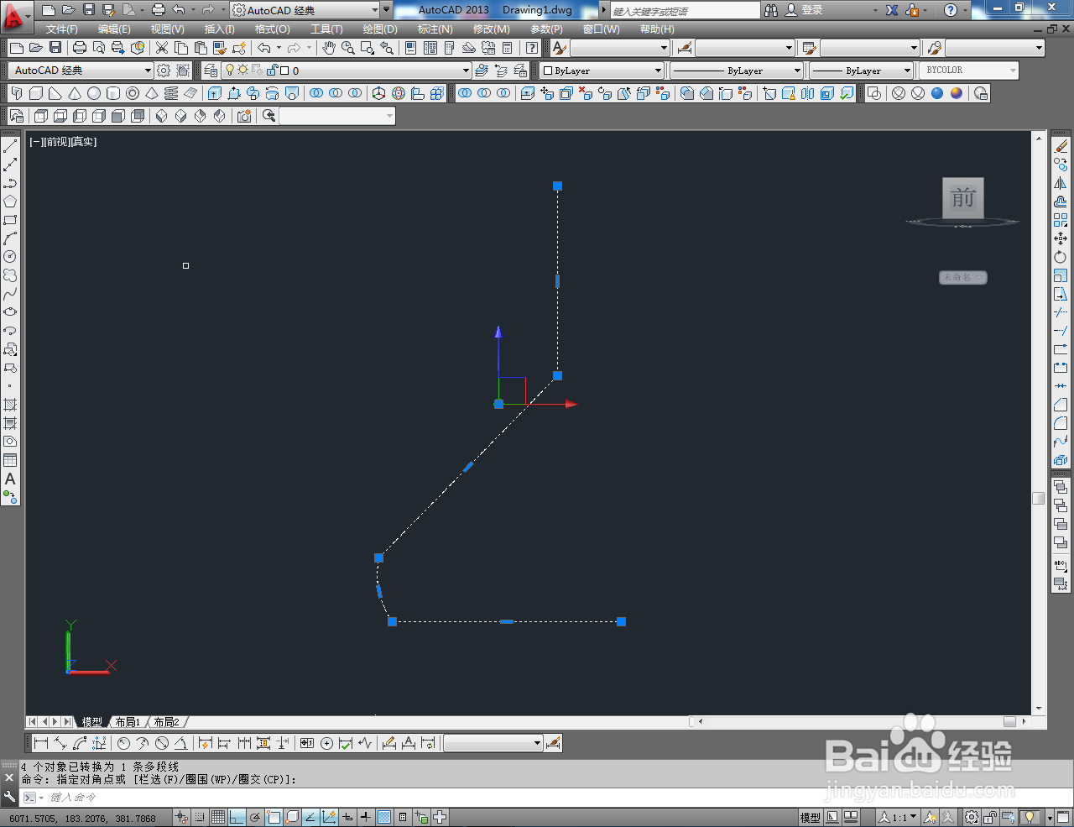Click the Linear dimension icon
The image size is (1074, 827).
point(41,743)
